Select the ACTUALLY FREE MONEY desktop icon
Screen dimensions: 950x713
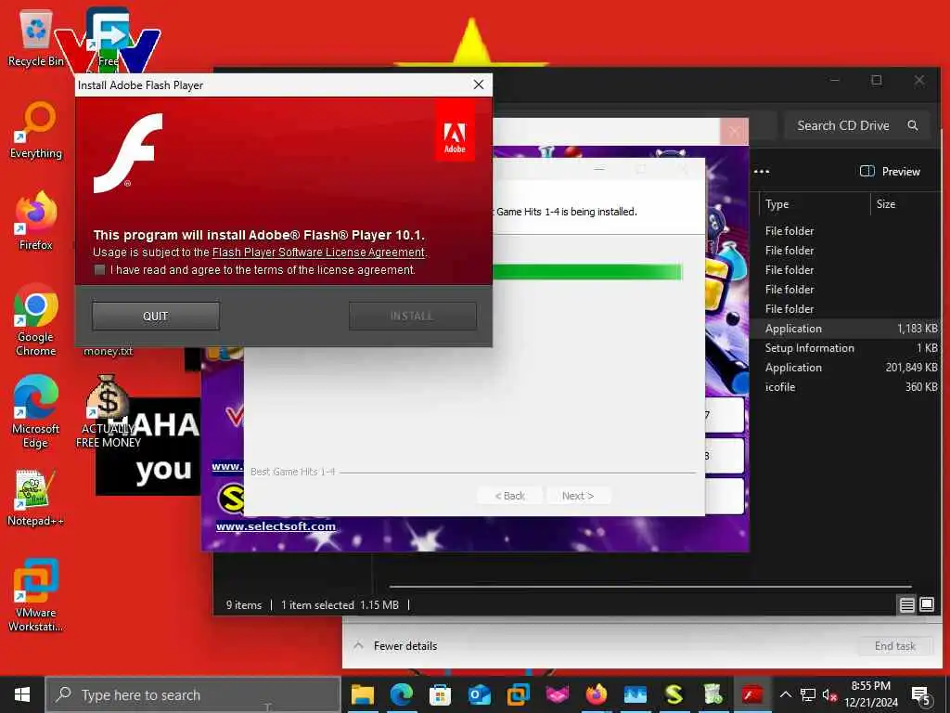[x=108, y=411]
